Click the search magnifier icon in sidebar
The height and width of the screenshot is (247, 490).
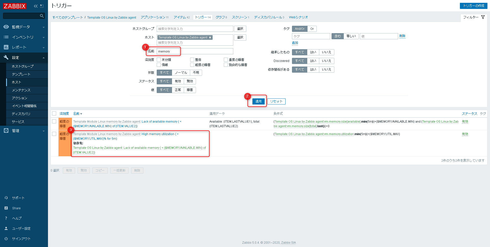coord(42,16)
